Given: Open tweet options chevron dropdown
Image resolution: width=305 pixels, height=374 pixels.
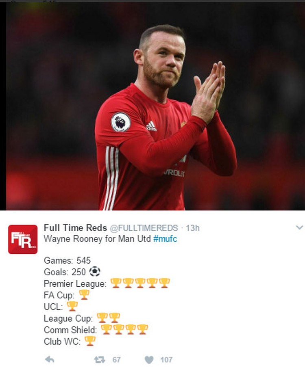Looking at the screenshot, I should [x=299, y=227].
